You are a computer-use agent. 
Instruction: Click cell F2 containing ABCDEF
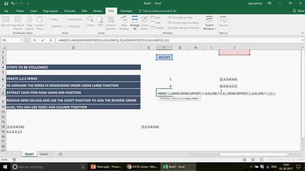coord(164,57)
